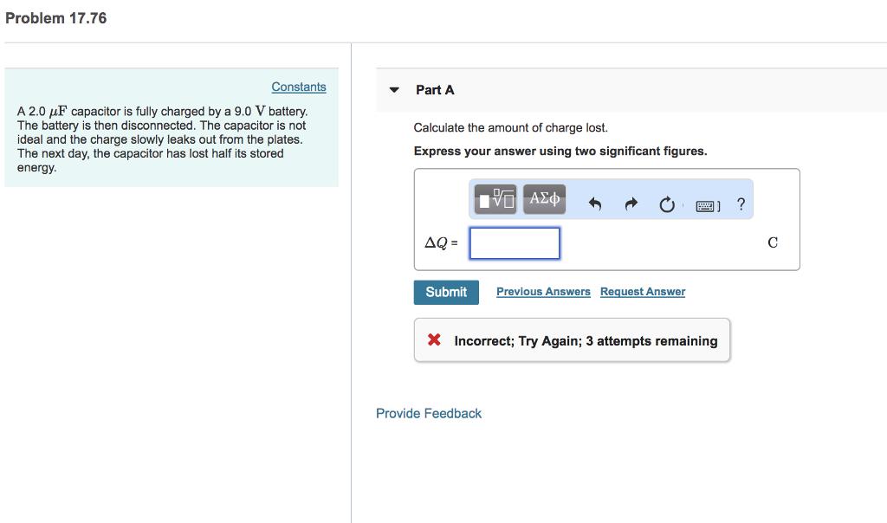Click the C unit label beside the answer
887x523 pixels.
(x=773, y=242)
